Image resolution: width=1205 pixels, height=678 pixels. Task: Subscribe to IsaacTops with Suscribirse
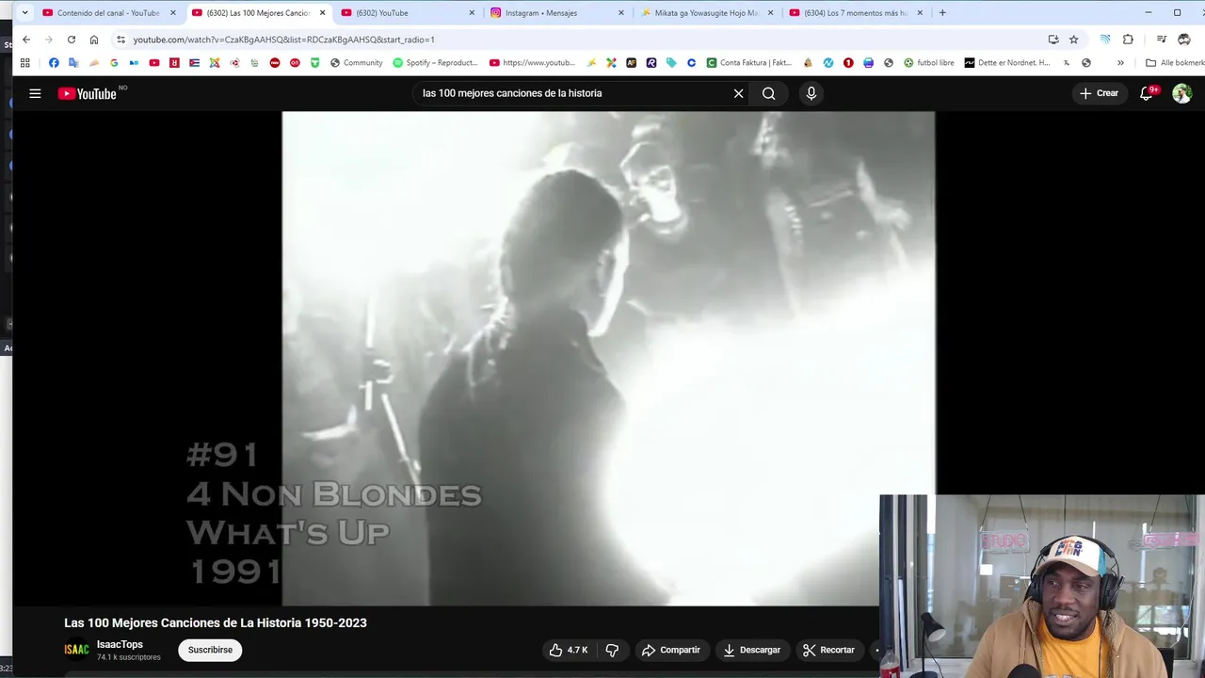coord(210,650)
